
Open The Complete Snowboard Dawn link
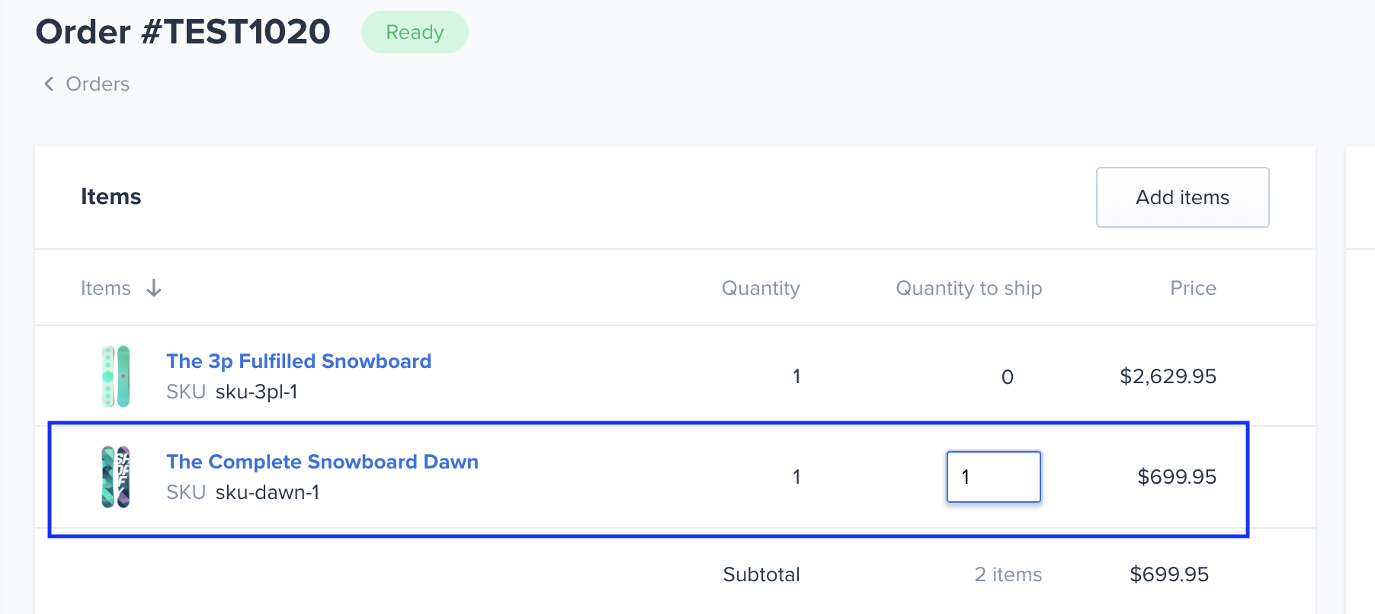point(322,462)
